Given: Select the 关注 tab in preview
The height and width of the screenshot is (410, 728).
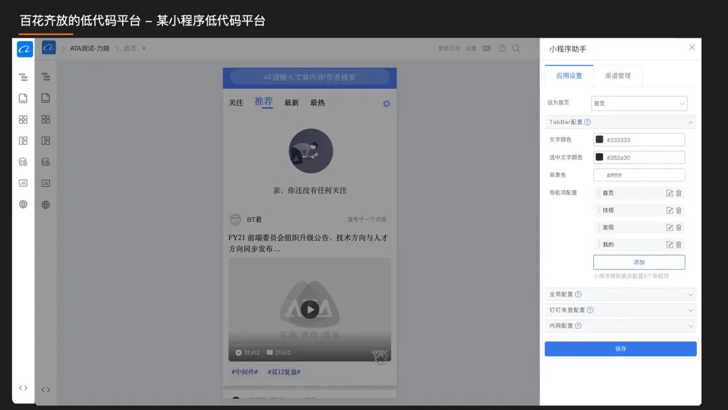Looking at the screenshot, I should pyautogui.click(x=236, y=102).
